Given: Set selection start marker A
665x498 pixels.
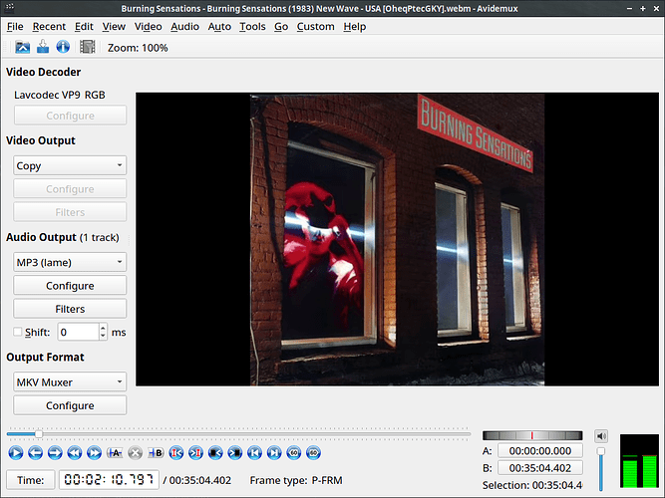Looking at the screenshot, I should [115, 453].
